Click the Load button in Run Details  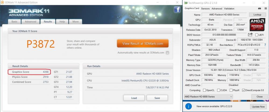(134, 98)
